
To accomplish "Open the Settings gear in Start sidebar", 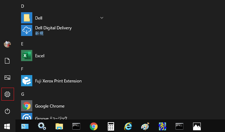I will coord(7,94).
